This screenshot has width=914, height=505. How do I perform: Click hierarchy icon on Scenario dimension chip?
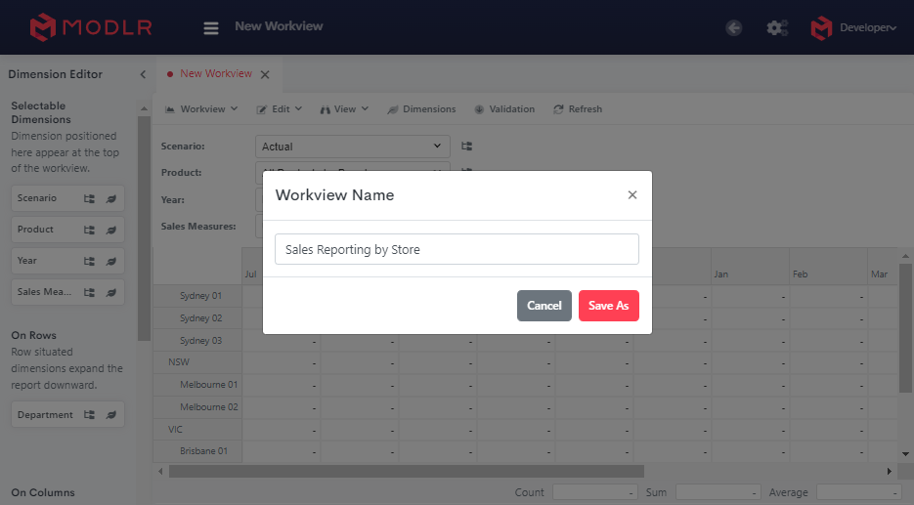(x=89, y=198)
